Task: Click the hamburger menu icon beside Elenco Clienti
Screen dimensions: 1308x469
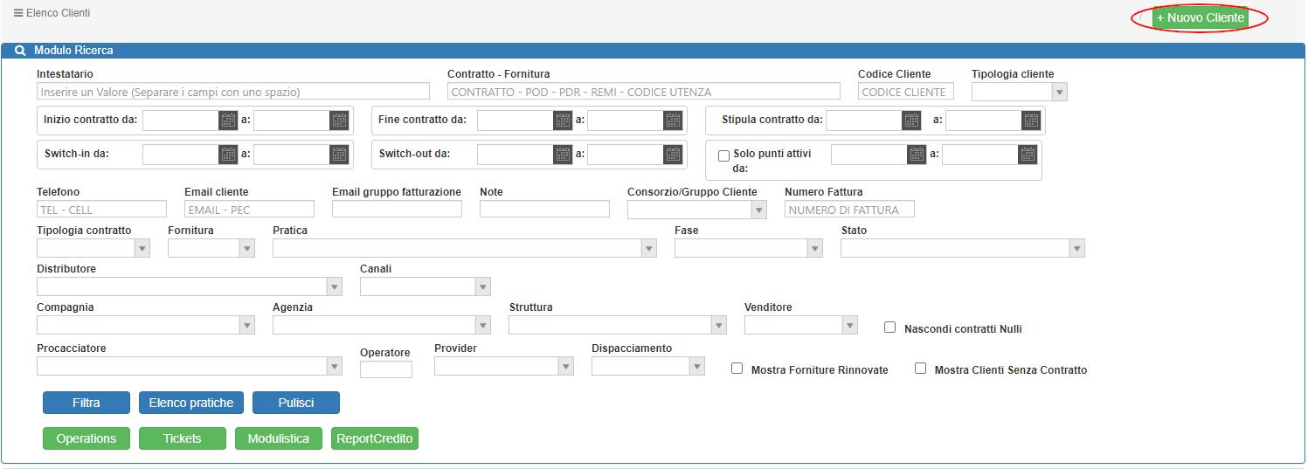Action: (18, 13)
